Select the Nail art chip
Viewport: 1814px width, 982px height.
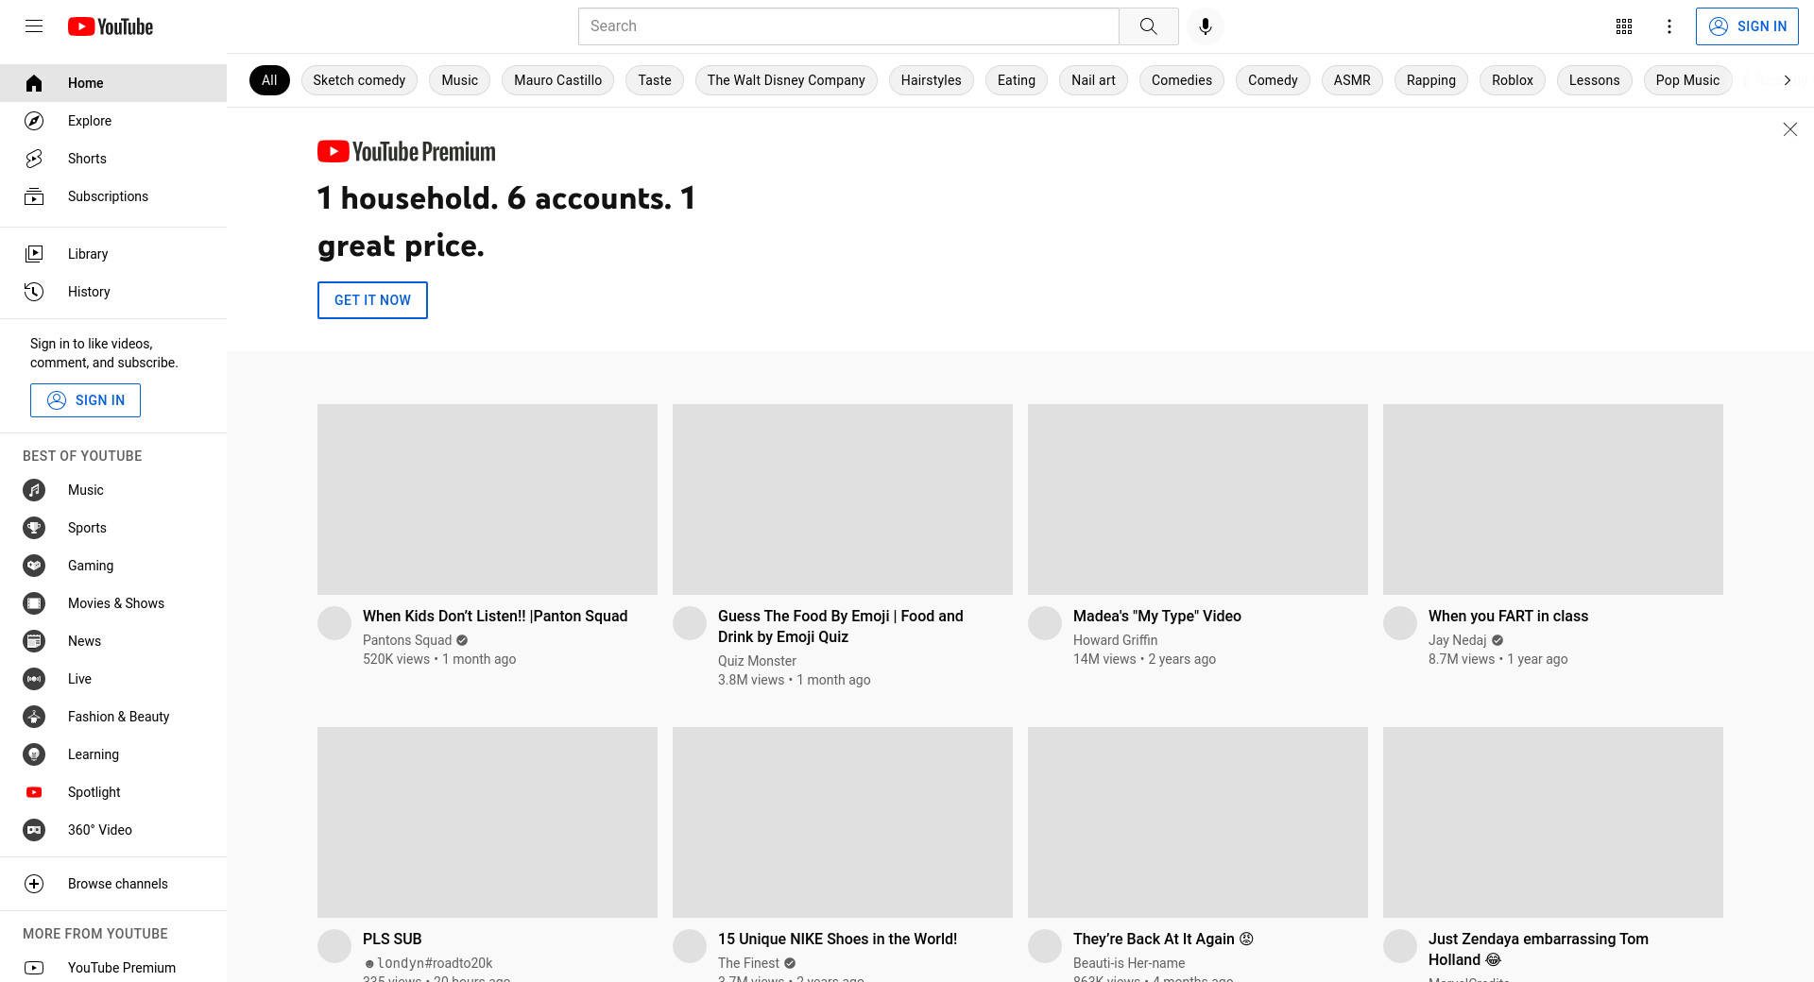click(x=1093, y=80)
